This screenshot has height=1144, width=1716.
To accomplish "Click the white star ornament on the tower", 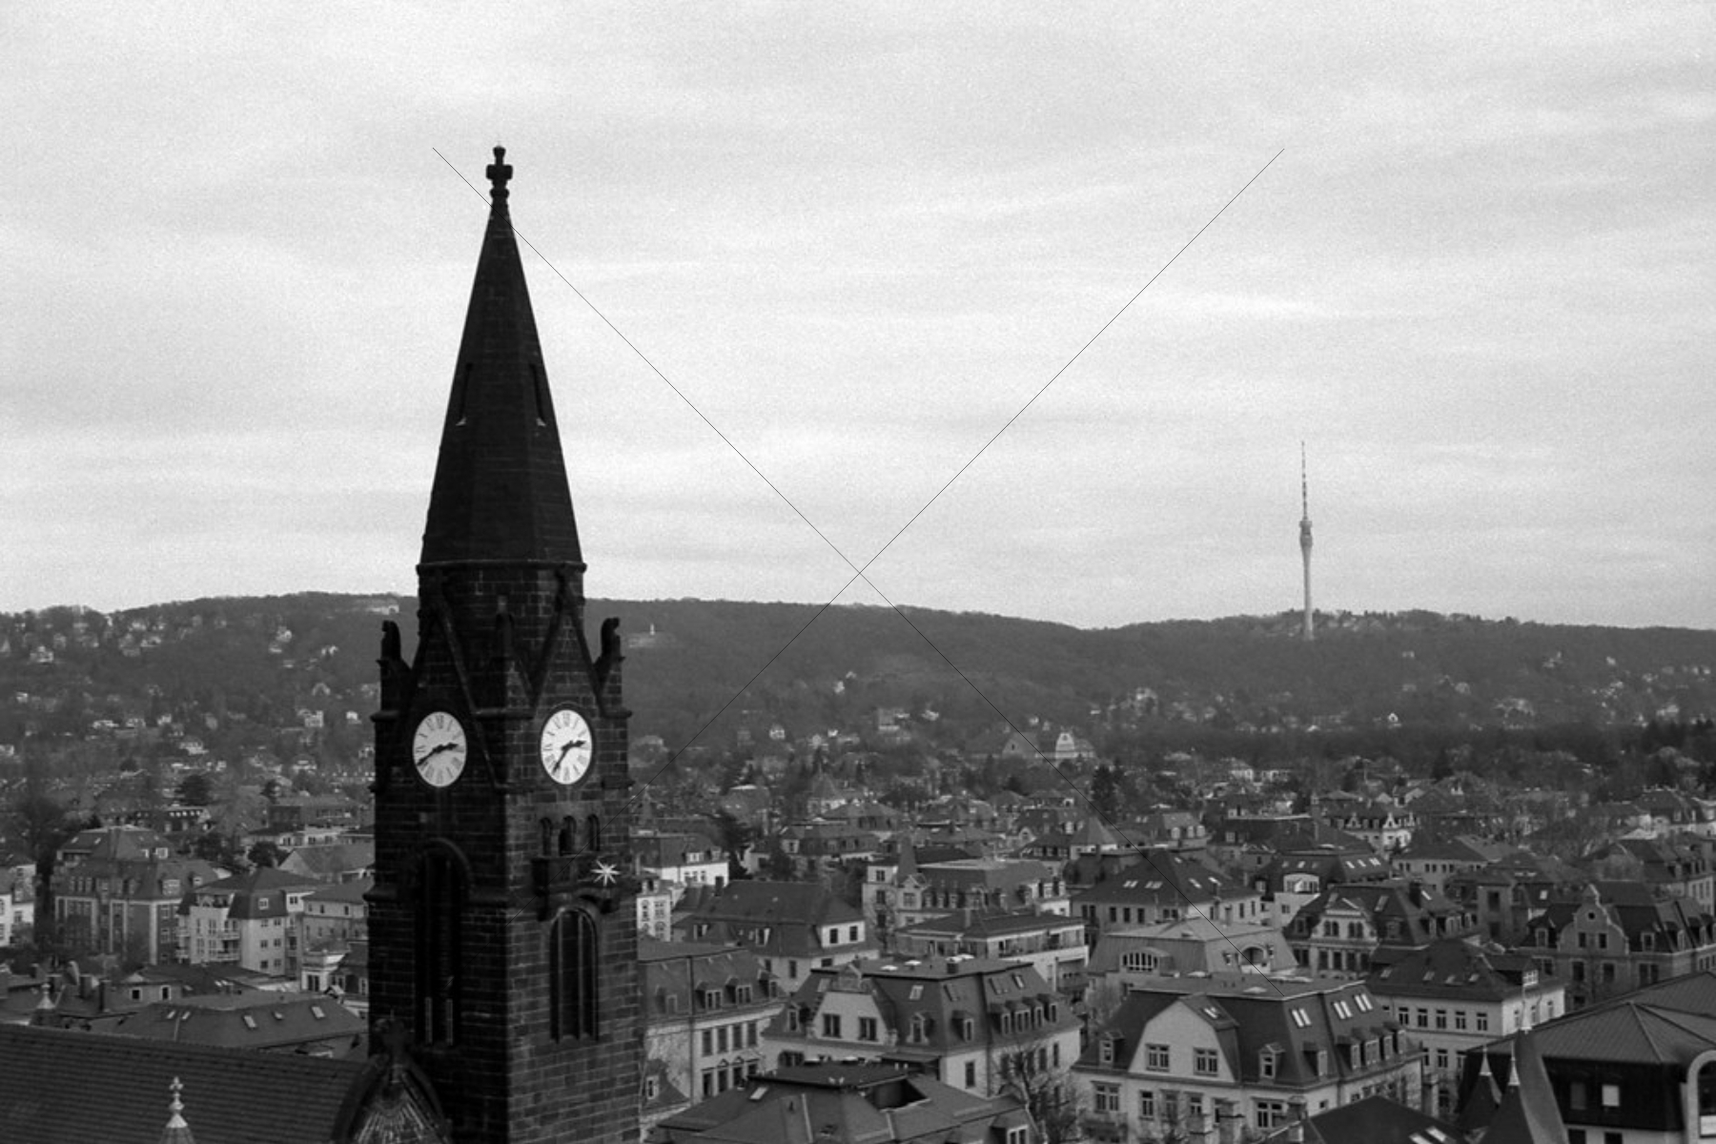I will (x=605, y=872).
